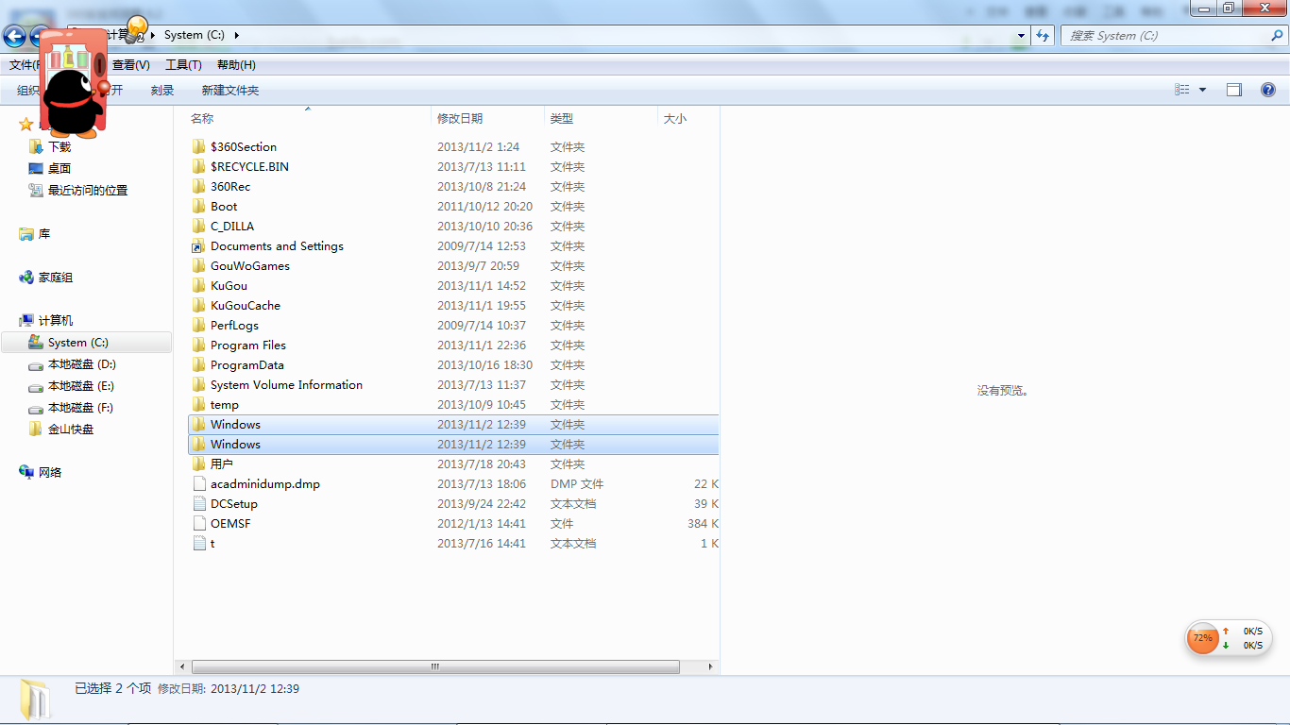Open 最近访问的位置 in navigation pane
This screenshot has width=1290, height=725.
click(x=88, y=190)
